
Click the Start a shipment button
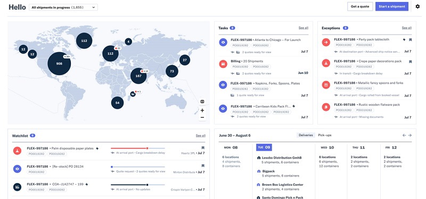(x=392, y=6)
